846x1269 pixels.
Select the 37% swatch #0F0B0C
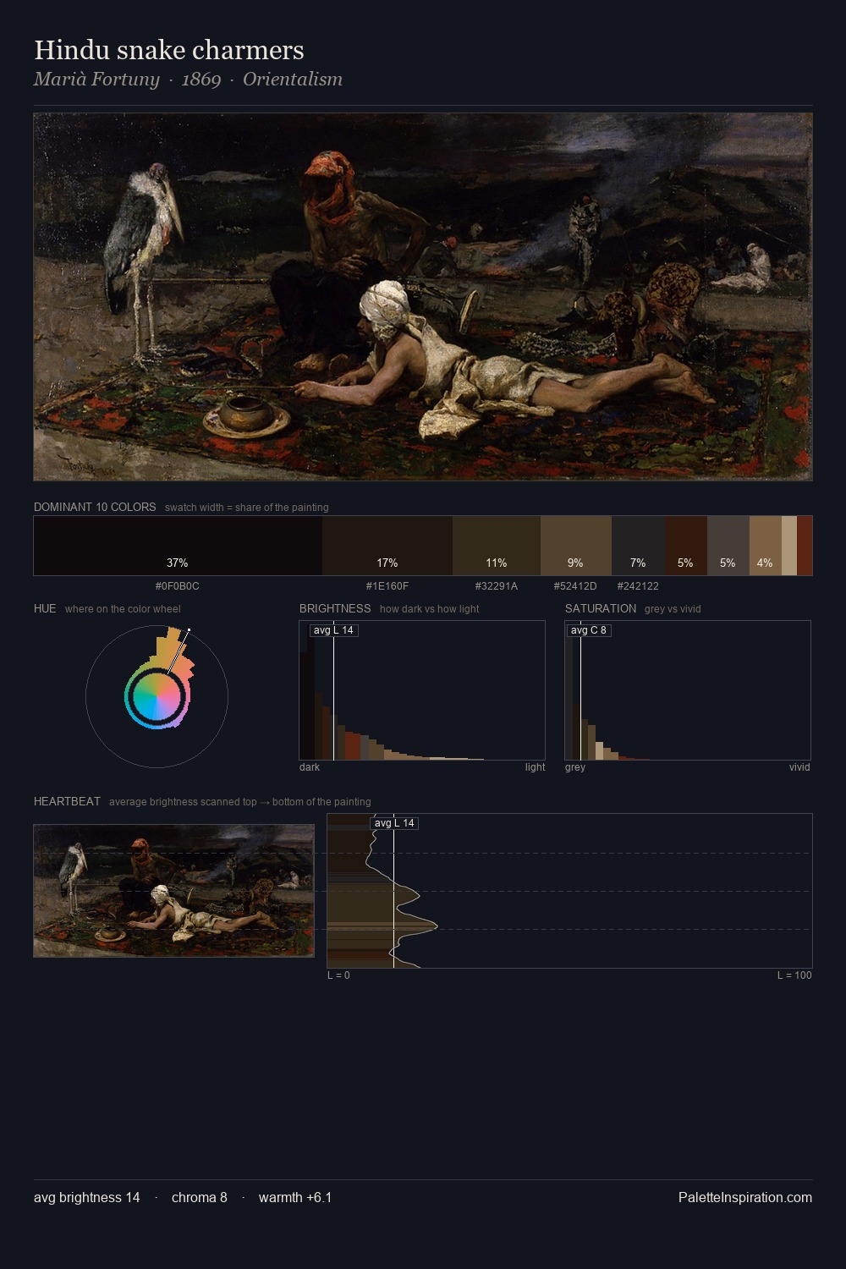coord(178,546)
